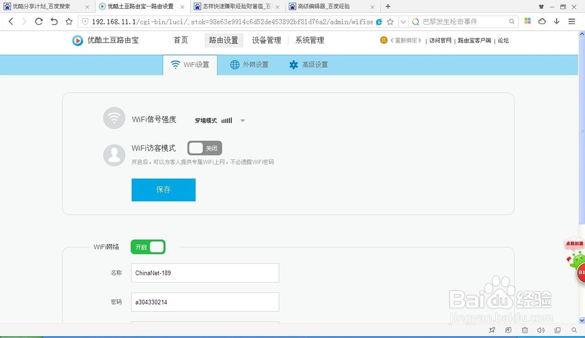585x338 pixels.
Task: Open the 首页 menu item
Action: 181,40
